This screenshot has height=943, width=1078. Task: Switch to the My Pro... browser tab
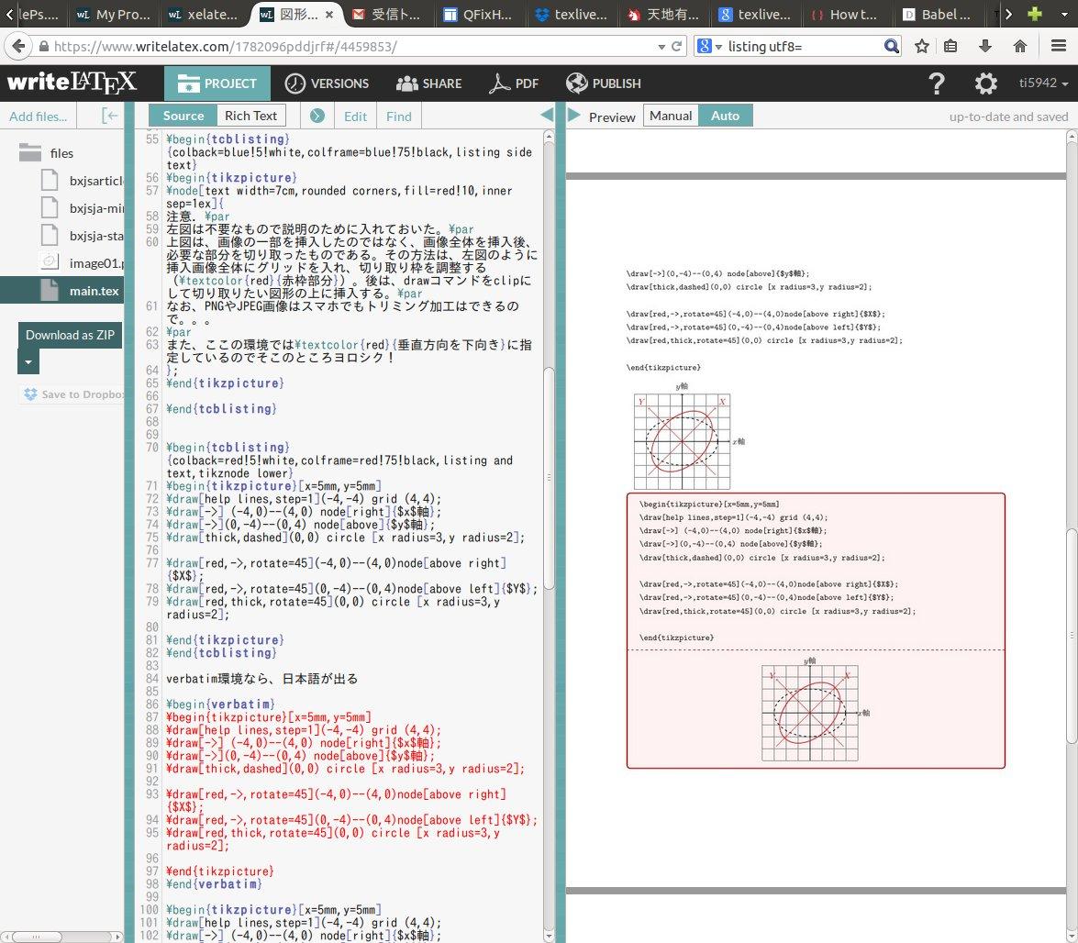114,14
